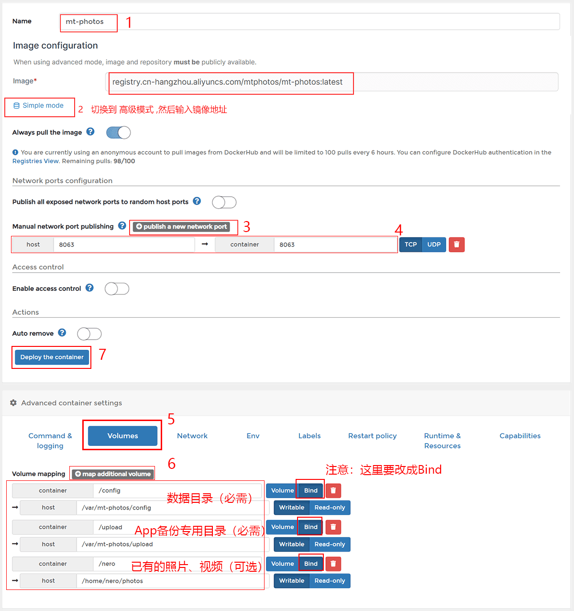Image resolution: width=574 pixels, height=611 pixels.
Task: Set /nero mapping type to Volume
Action: (x=283, y=564)
